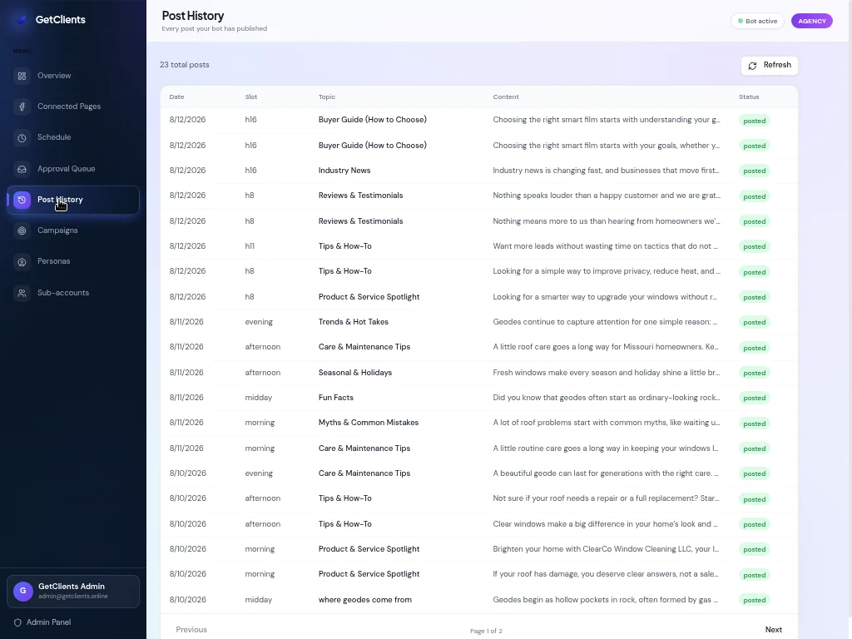
Task: Click the Industry News topic cell
Action: coord(344,171)
